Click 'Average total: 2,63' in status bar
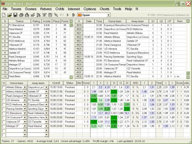This screenshot has height=144, width=192. click(48, 141)
